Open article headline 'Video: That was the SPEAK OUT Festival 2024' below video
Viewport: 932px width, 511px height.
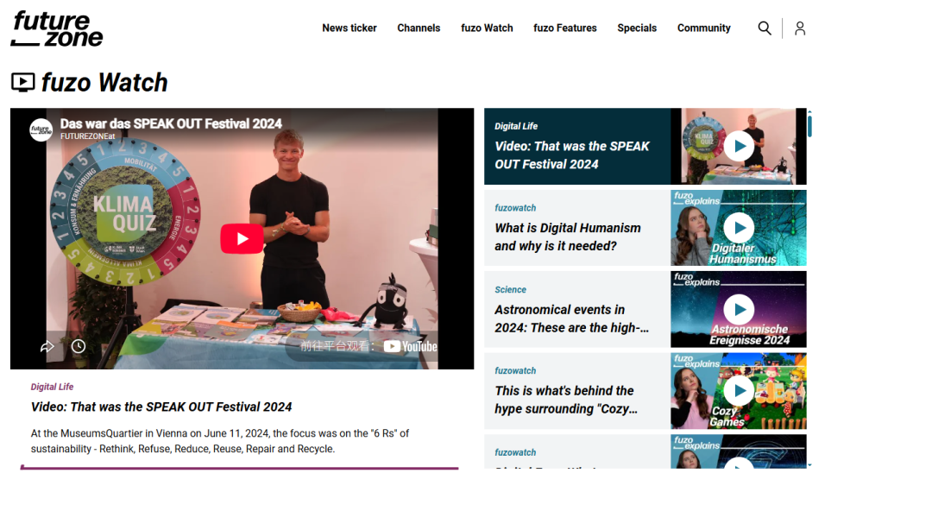coord(161,407)
